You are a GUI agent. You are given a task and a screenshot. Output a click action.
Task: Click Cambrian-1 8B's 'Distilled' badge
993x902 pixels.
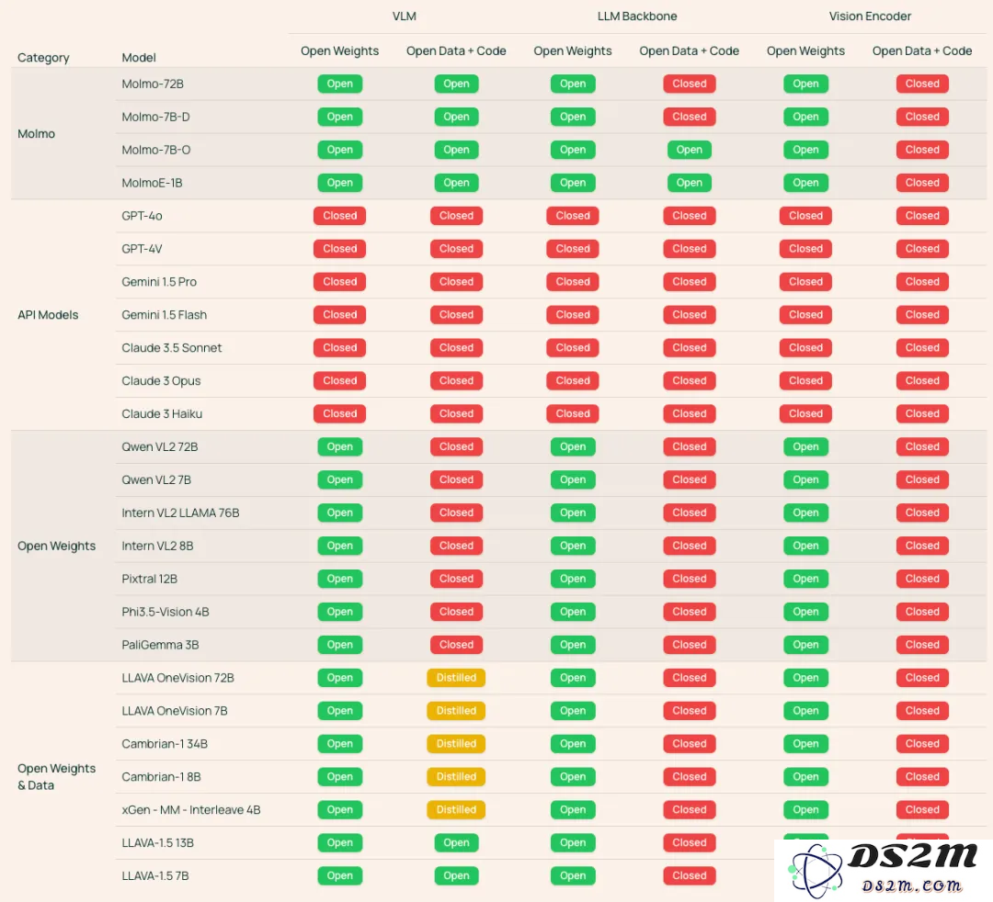pyautogui.click(x=457, y=777)
